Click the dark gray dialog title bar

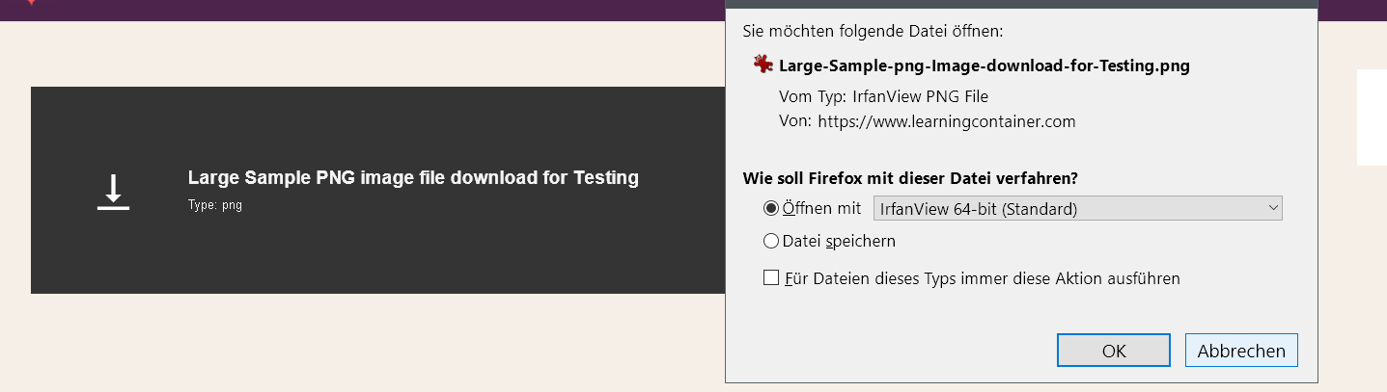click(x=1021, y=4)
